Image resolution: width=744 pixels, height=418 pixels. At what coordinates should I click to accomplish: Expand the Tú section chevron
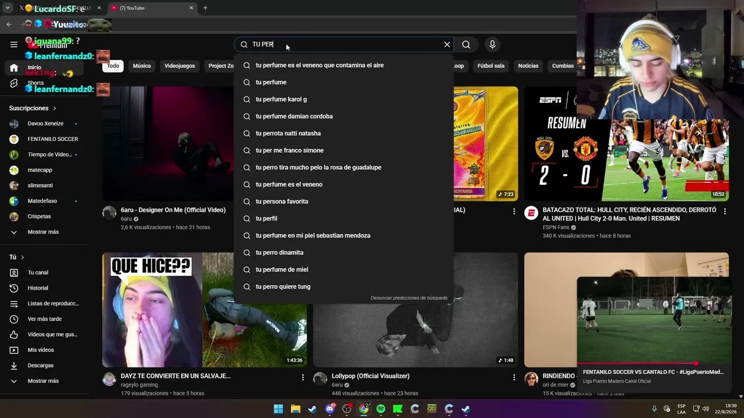click(x=23, y=257)
